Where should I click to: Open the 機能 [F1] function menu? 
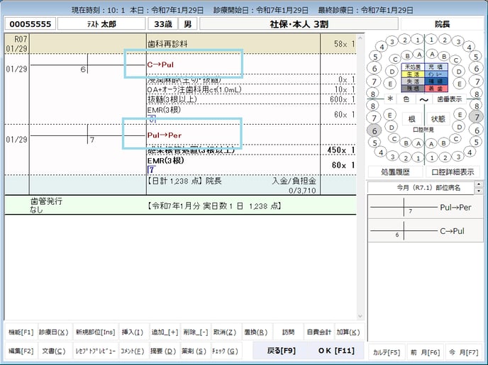point(21,332)
